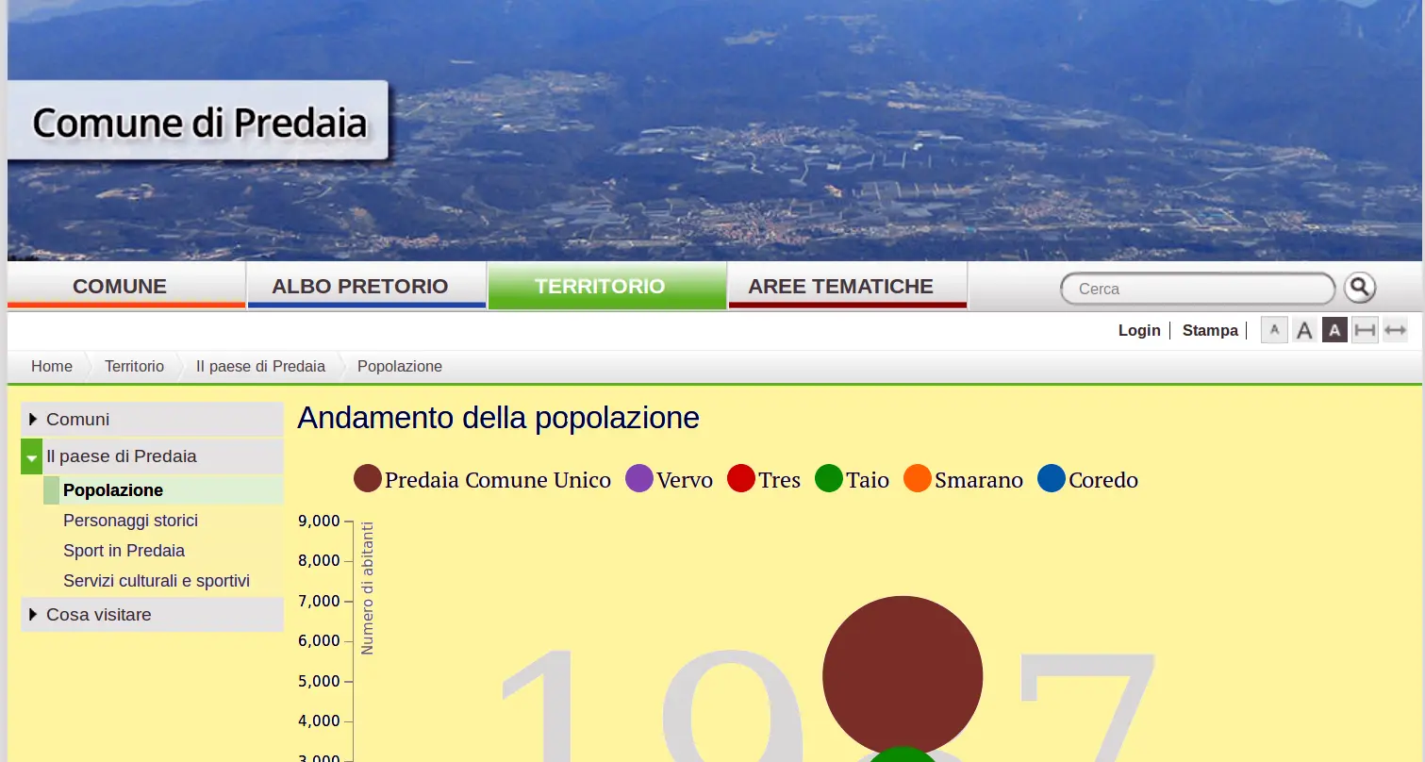This screenshot has height=762, width=1425.
Task: Open the Territorio breadcrumb link
Action: pos(134,366)
